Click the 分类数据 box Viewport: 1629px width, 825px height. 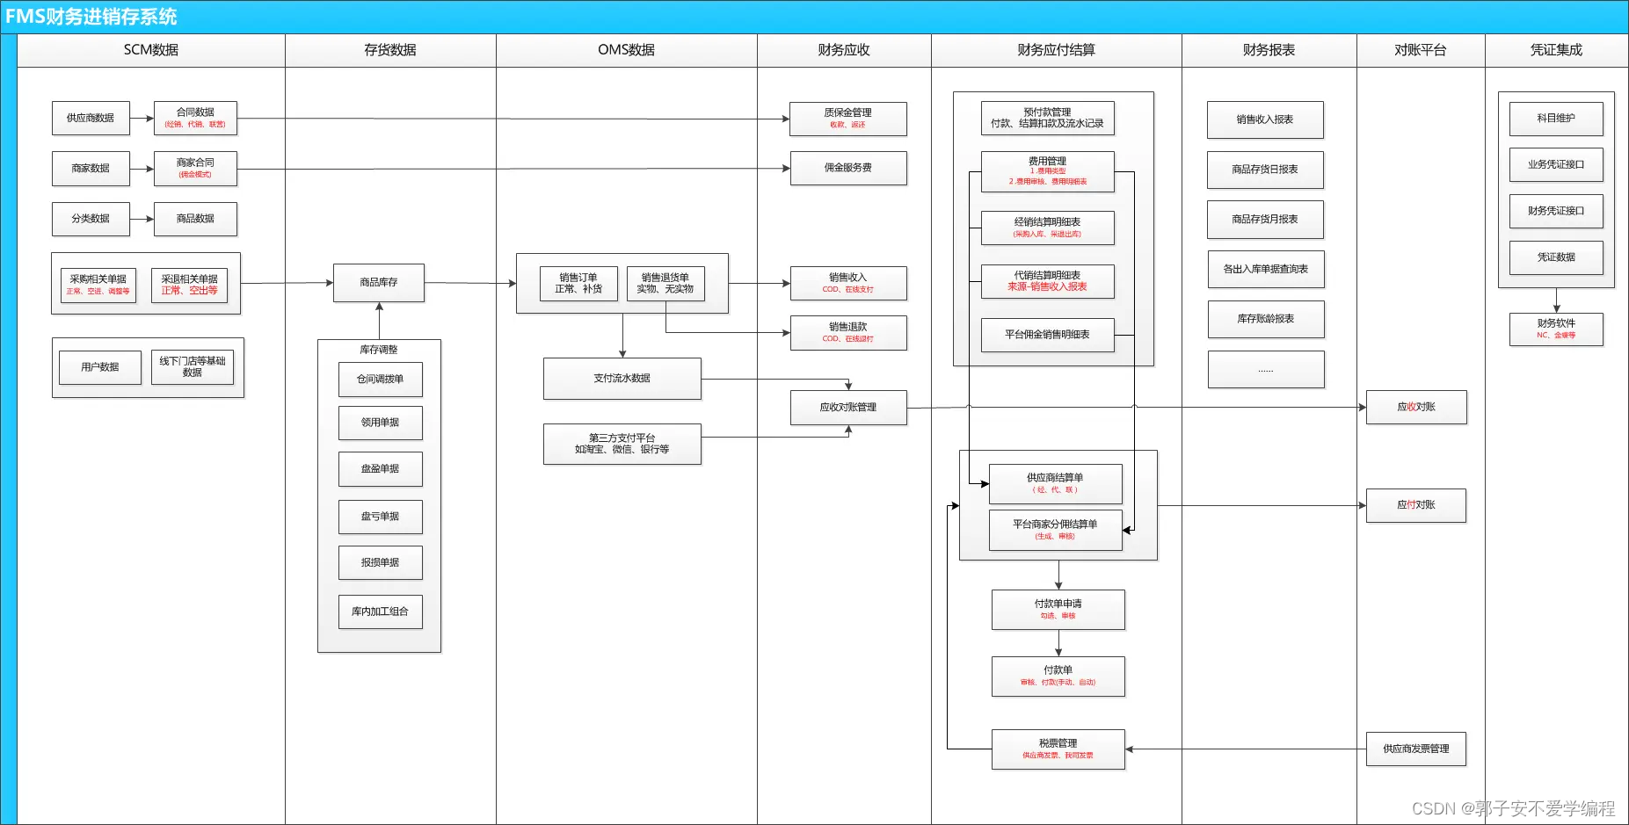tap(91, 219)
